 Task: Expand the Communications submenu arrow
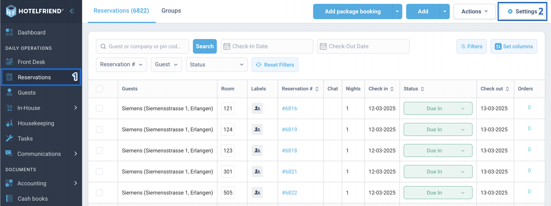(x=75, y=154)
